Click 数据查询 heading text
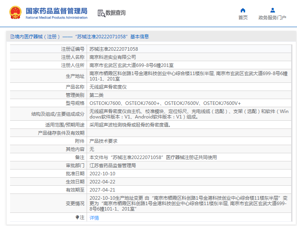The height and width of the screenshot is (226, 297). (115, 13)
